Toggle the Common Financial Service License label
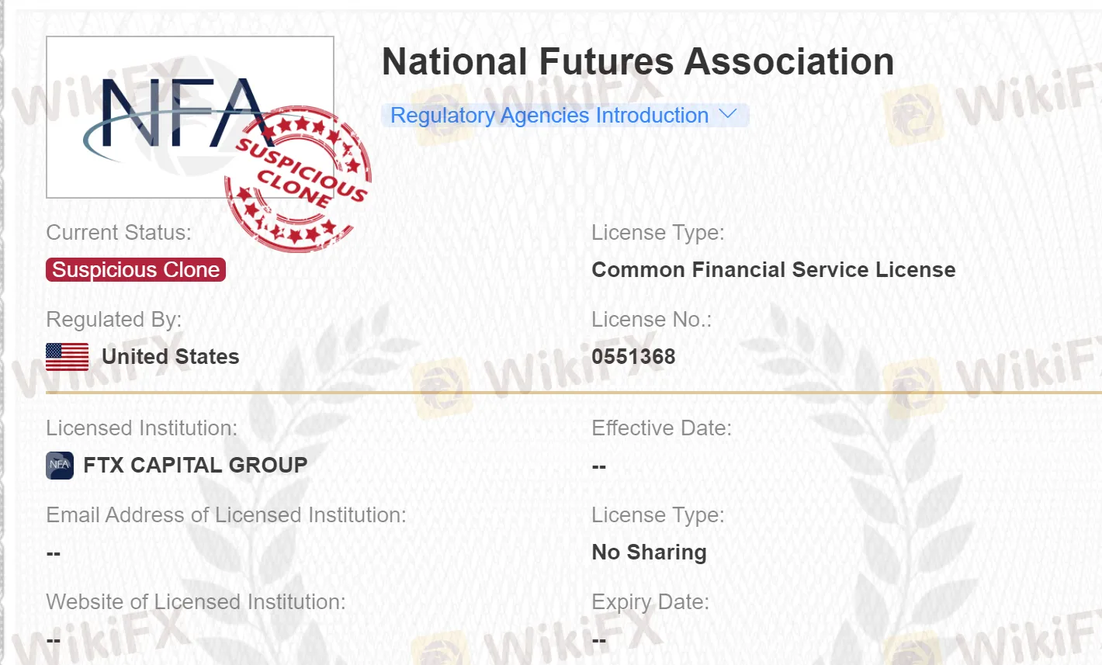The width and height of the screenshot is (1102, 665). tap(773, 269)
